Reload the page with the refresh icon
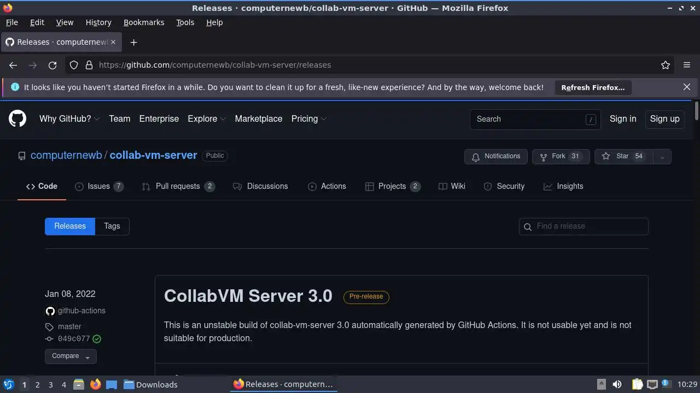This screenshot has height=393, width=700. click(52, 65)
